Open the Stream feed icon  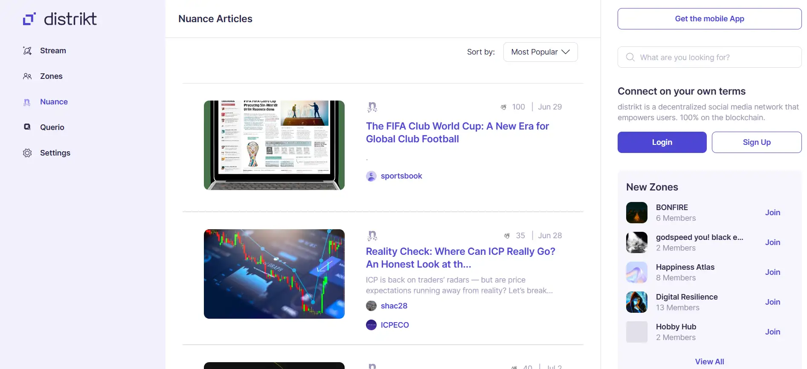tap(27, 51)
